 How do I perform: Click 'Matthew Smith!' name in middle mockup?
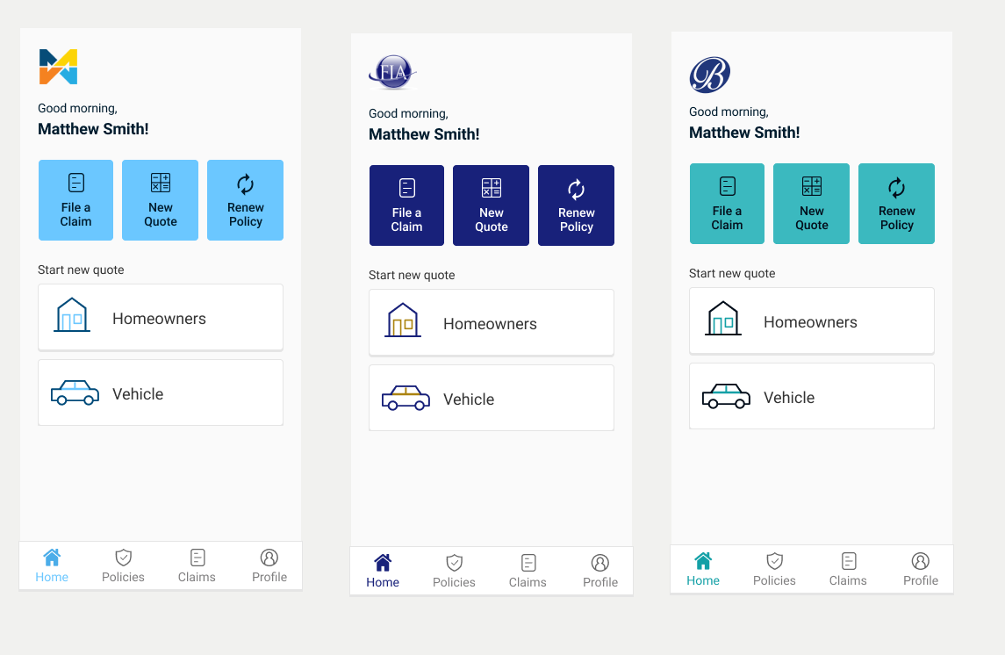[424, 134]
